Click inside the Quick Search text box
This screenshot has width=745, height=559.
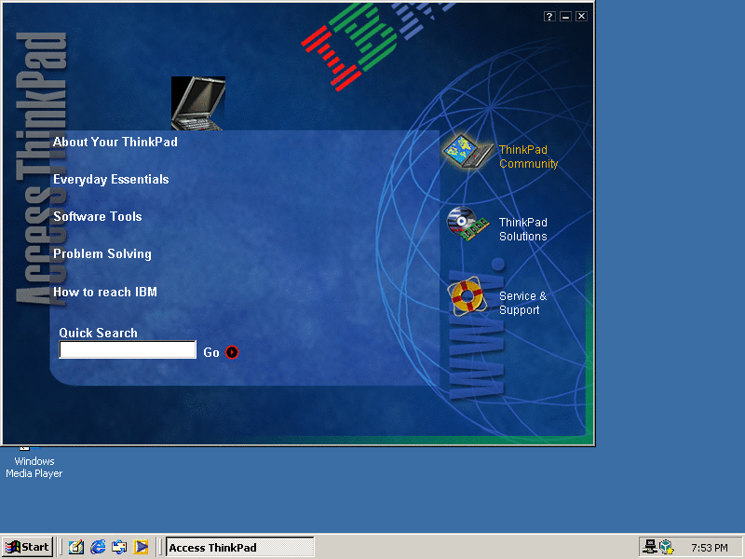pyautogui.click(x=128, y=350)
